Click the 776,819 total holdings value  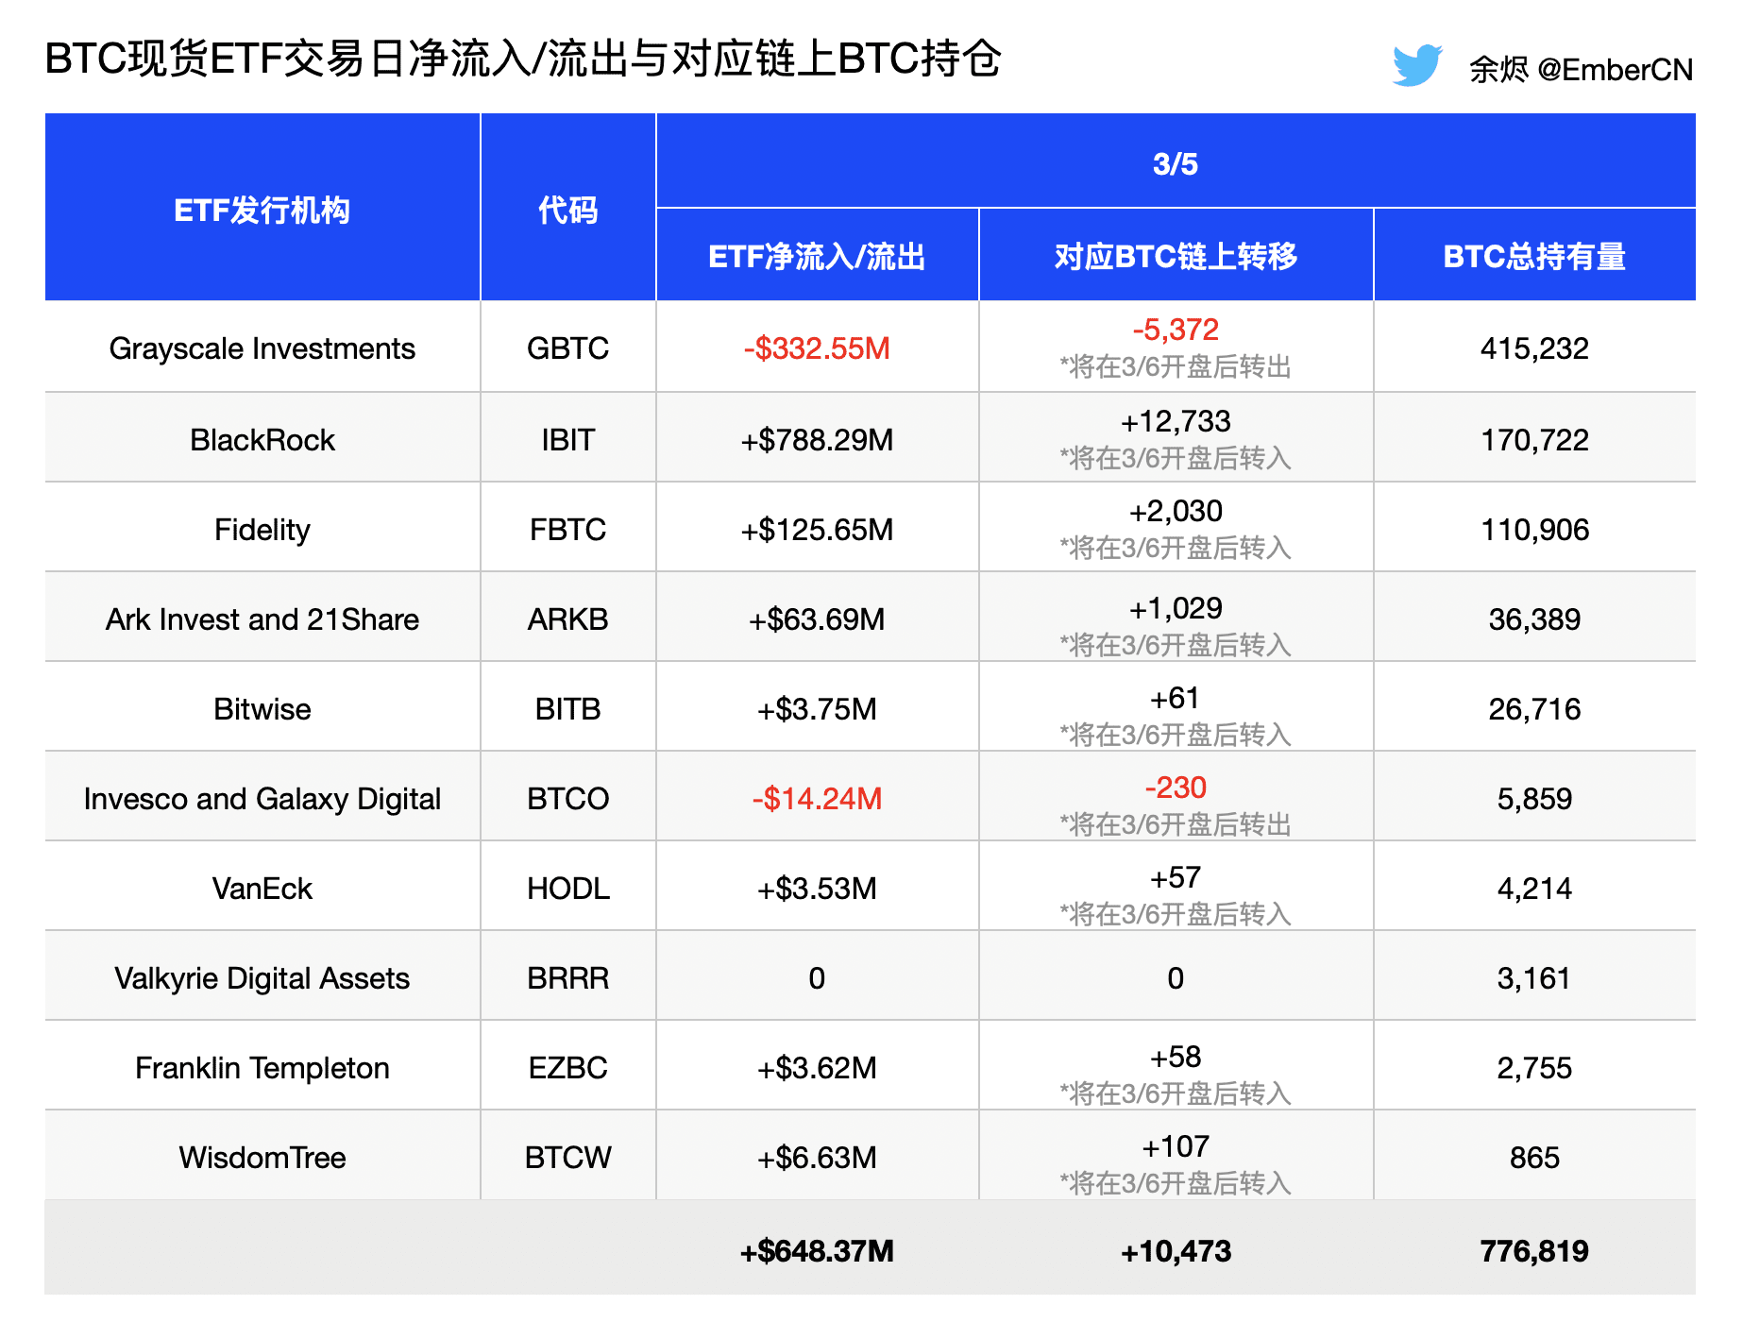coord(1532,1250)
